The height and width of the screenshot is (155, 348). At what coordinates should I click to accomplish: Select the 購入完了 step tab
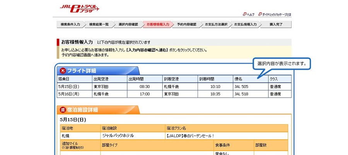[x=276, y=24]
